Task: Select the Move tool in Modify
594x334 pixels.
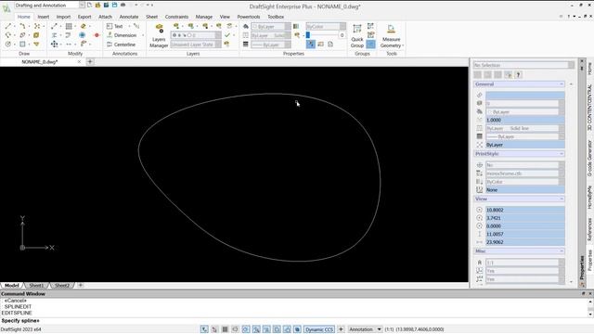Action: pos(55,45)
